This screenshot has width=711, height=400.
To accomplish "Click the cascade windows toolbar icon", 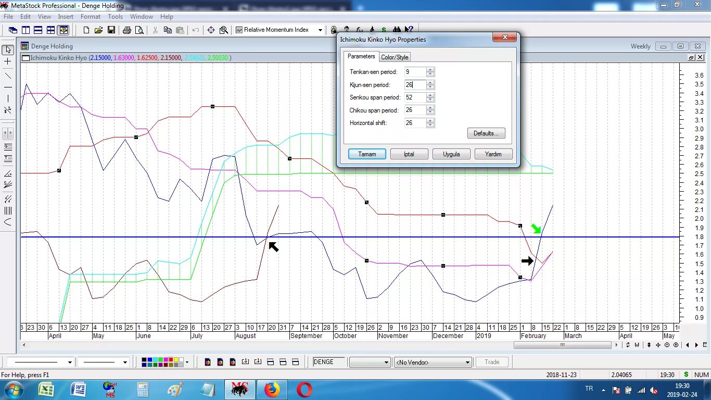I will 13,30.
